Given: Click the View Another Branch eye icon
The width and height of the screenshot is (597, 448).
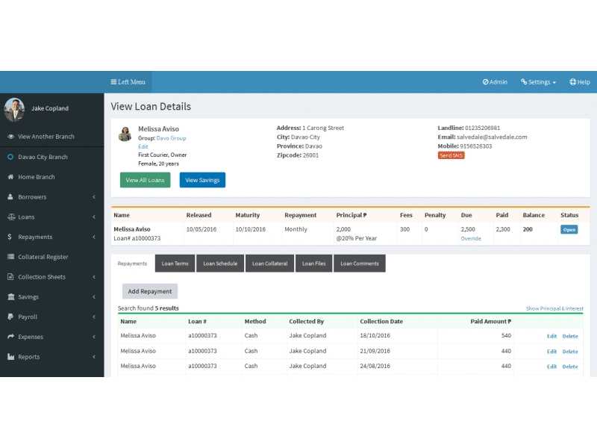Looking at the screenshot, I should (x=9, y=137).
